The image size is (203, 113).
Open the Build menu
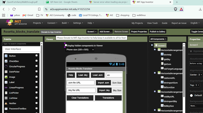pos(65,23)
